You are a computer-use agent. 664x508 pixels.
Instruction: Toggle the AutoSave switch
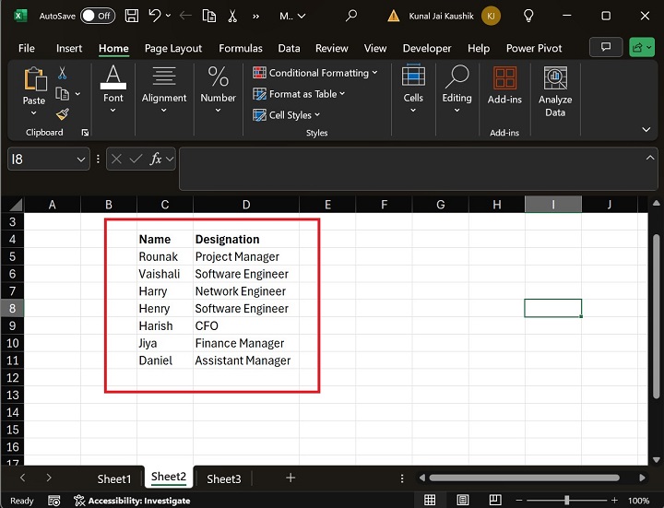97,16
